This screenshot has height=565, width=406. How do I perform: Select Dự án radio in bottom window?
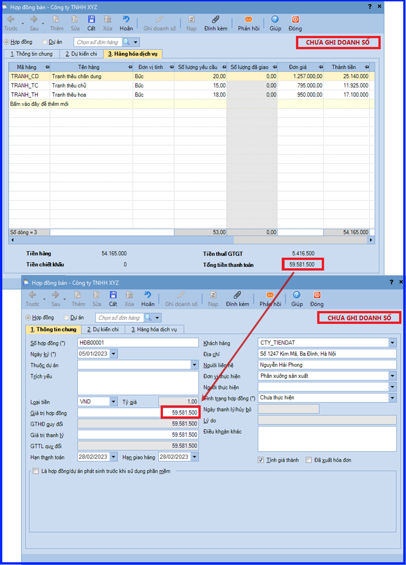[67, 318]
